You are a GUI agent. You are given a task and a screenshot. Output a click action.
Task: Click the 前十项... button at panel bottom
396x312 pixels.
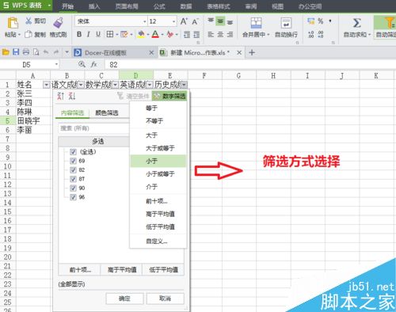point(80,270)
